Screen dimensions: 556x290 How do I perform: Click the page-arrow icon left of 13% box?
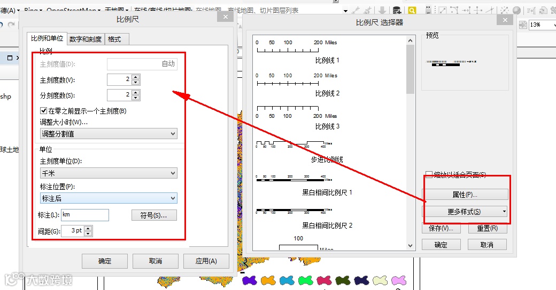523,25
